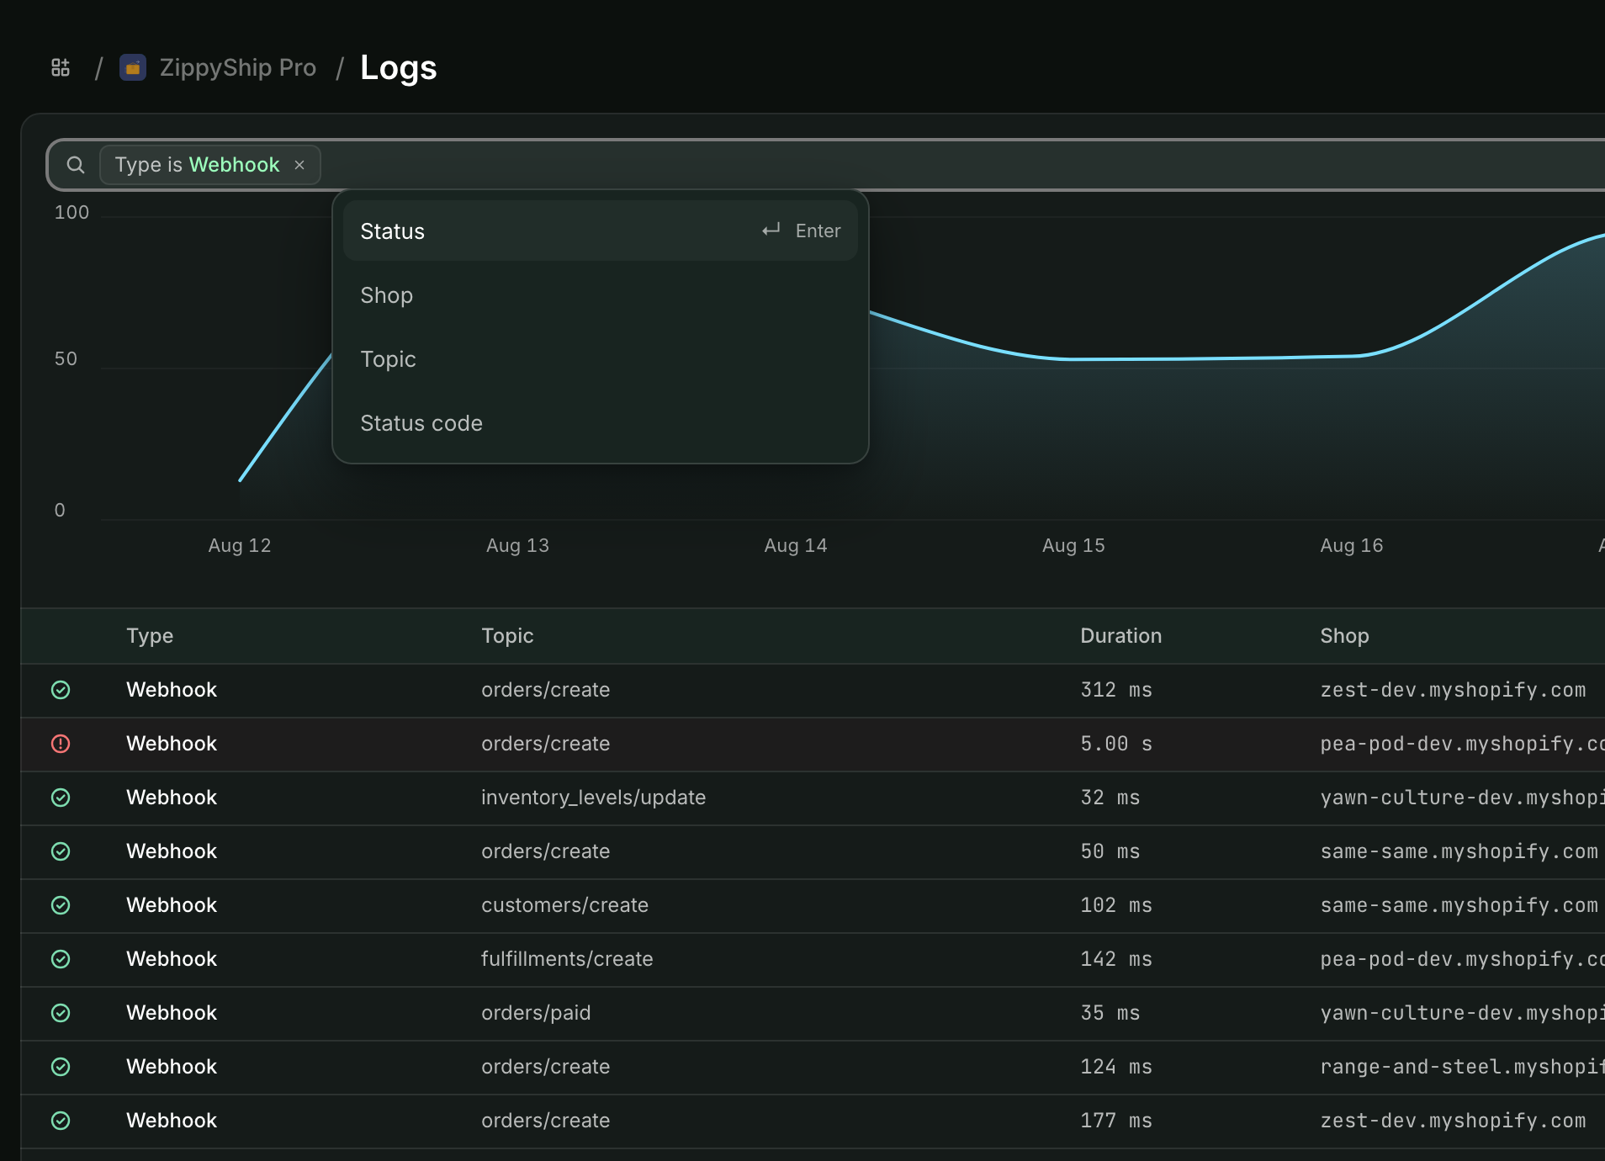
Task: Click the 35 ms duration value
Action: (1110, 1013)
